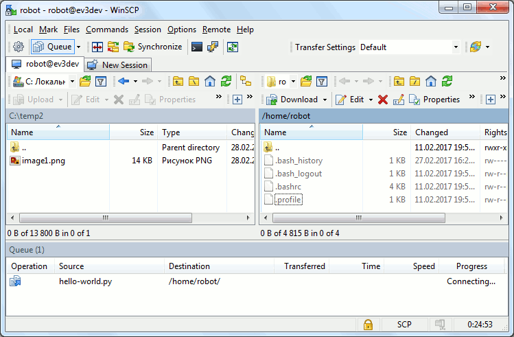Open the Options menu

click(182, 30)
